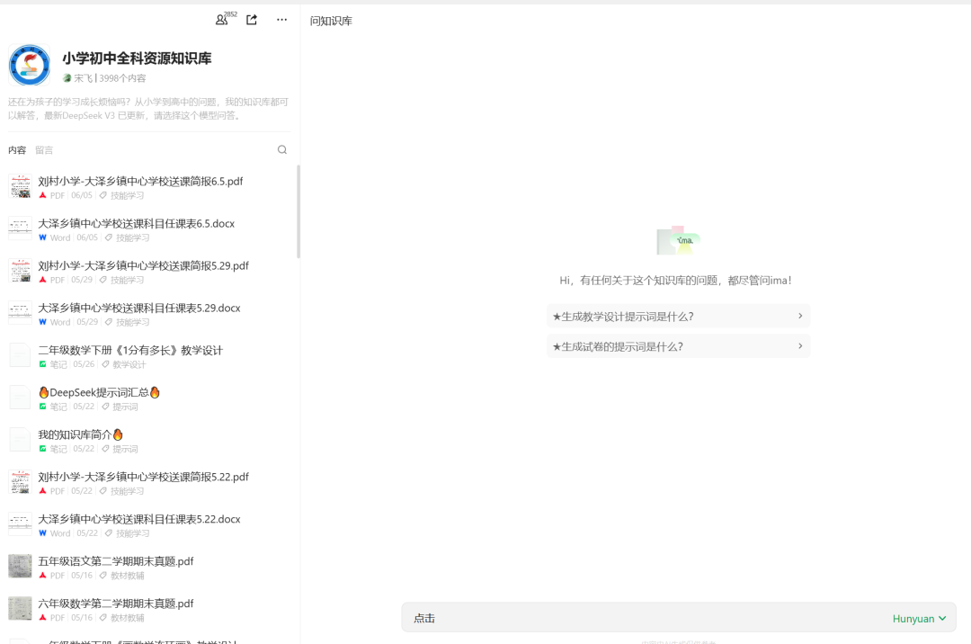
Task: Click the knowledge base avatar logo
Action: pos(30,65)
